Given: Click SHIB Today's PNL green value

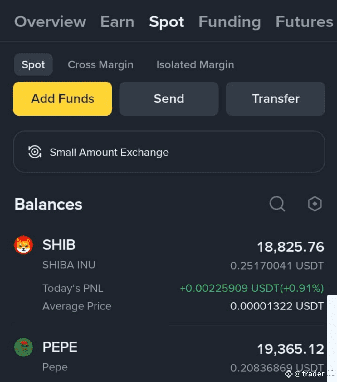Looking at the screenshot, I should pyautogui.click(x=252, y=288).
